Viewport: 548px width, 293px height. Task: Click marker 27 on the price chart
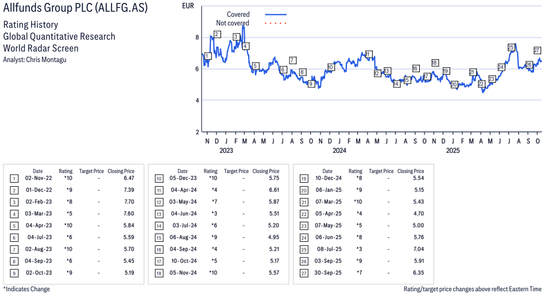pyautogui.click(x=537, y=50)
